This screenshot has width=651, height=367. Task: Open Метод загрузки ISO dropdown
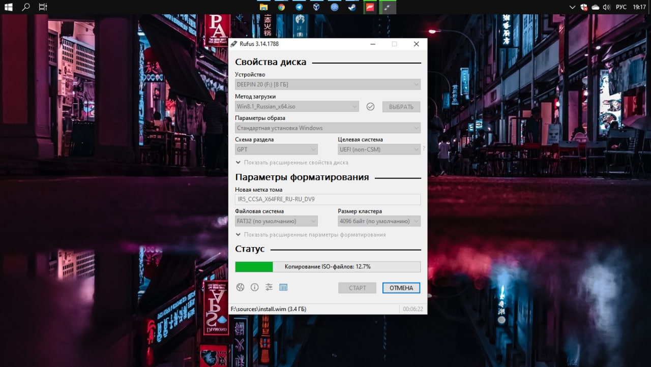(x=297, y=107)
